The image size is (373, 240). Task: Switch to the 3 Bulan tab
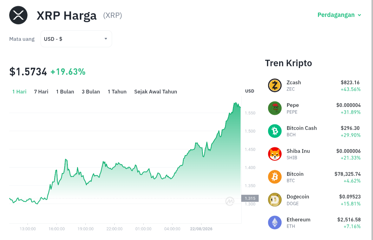tap(91, 92)
